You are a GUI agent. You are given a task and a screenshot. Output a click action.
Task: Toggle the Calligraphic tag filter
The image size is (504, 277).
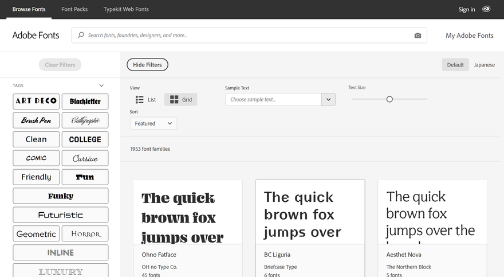85,120
